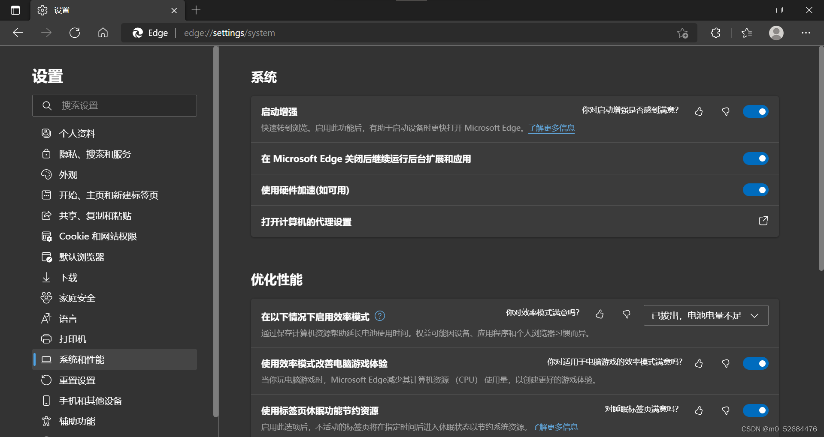The image size is (824, 437).
Task: Open 了解更多信息 link under 启动增强
Action: [551, 128]
